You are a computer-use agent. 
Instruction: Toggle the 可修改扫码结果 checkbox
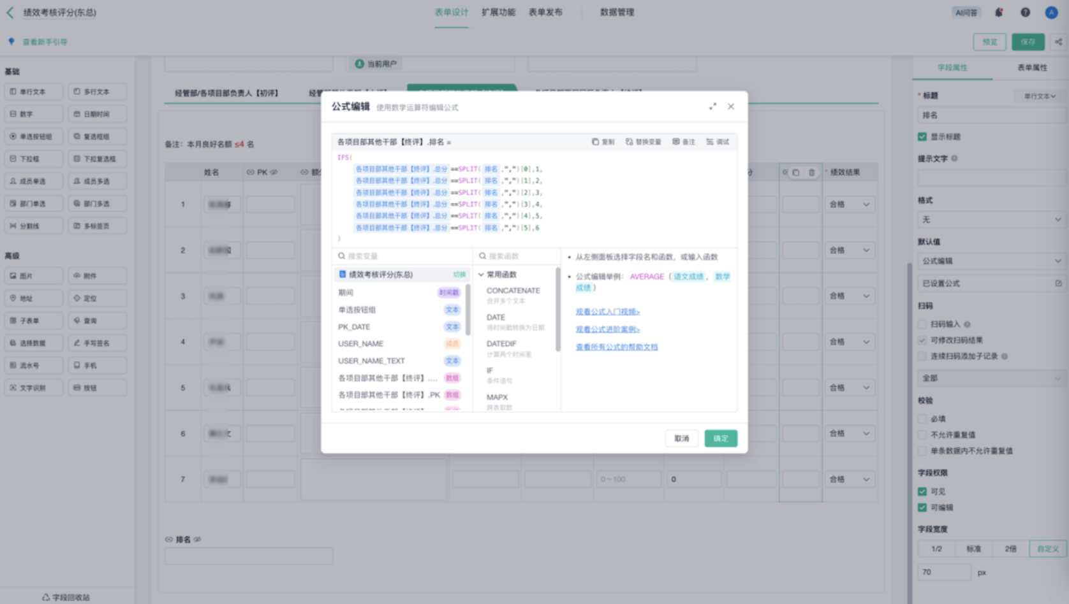(922, 340)
